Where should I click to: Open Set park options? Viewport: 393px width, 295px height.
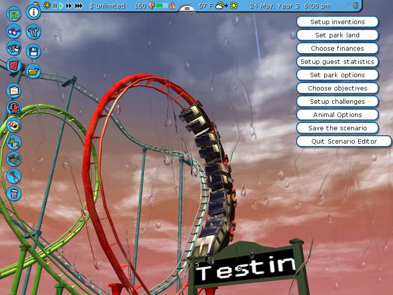pyautogui.click(x=337, y=75)
